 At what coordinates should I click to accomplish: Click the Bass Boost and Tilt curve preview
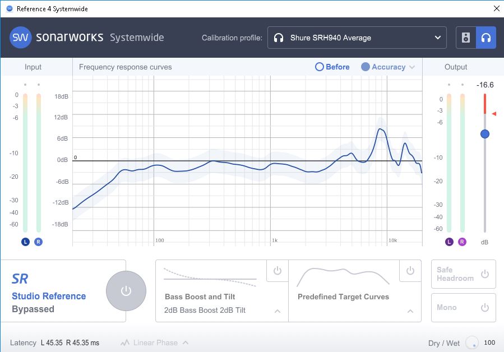pyautogui.click(x=210, y=277)
